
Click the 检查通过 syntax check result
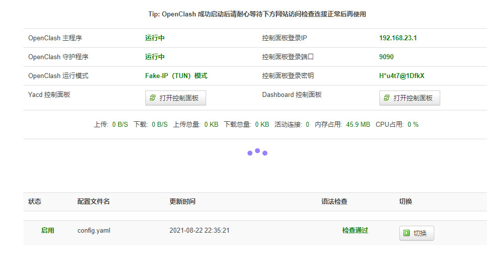coord(355,230)
